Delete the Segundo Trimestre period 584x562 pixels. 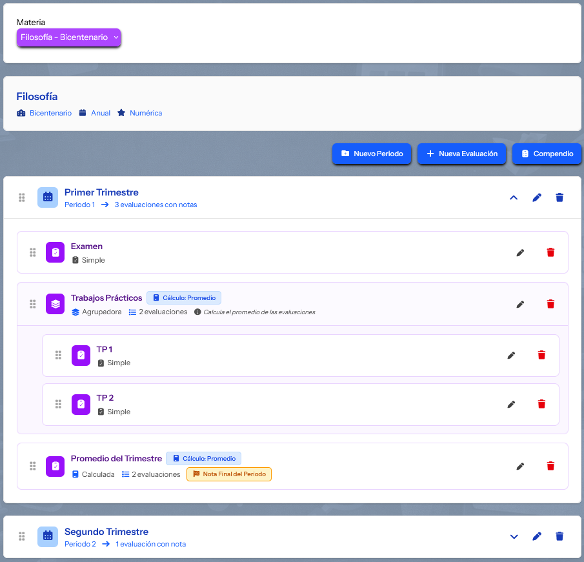(559, 536)
